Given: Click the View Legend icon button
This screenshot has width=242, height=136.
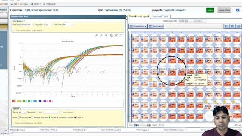Looking at the screenshot, I should 156,26.
